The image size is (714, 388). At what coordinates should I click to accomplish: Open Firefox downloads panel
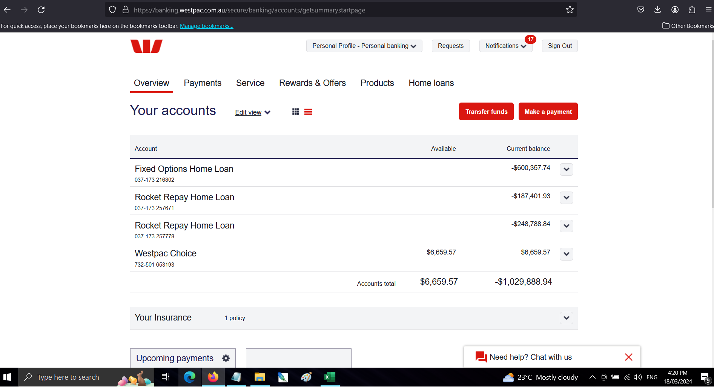click(x=657, y=10)
